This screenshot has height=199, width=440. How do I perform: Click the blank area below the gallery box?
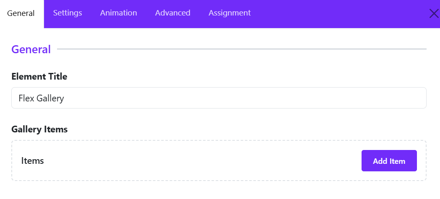tap(219, 191)
